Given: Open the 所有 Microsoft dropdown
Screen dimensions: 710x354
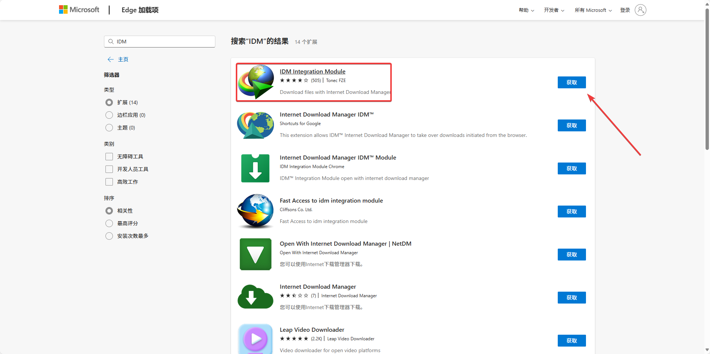Looking at the screenshot, I should tap(593, 10).
